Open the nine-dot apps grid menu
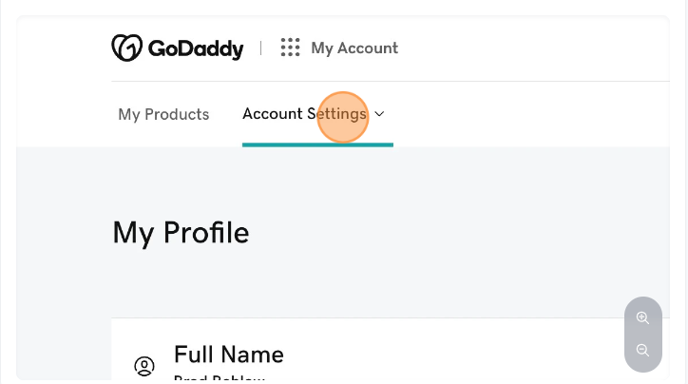688x384 pixels. (x=290, y=48)
